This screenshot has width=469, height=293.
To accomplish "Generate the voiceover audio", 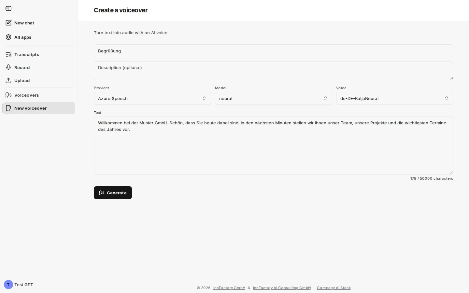I will [113, 193].
